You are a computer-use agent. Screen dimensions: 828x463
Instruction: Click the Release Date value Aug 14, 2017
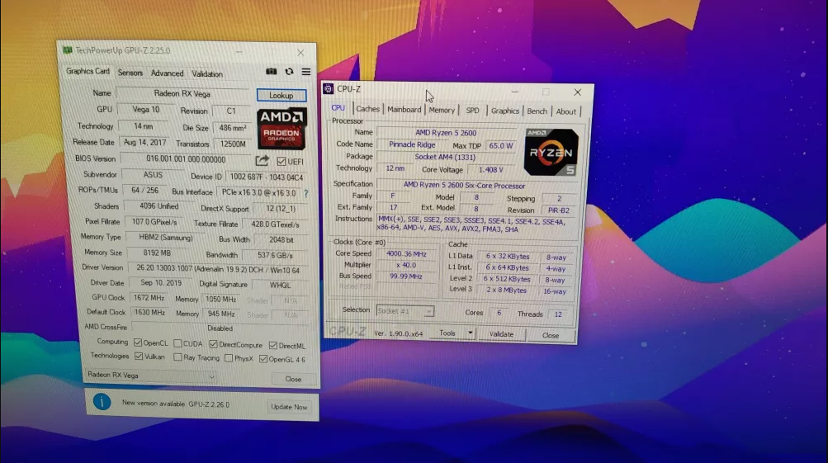pos(144,142)
